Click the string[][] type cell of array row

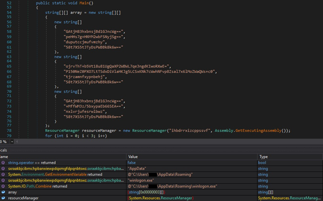point(266,192)
